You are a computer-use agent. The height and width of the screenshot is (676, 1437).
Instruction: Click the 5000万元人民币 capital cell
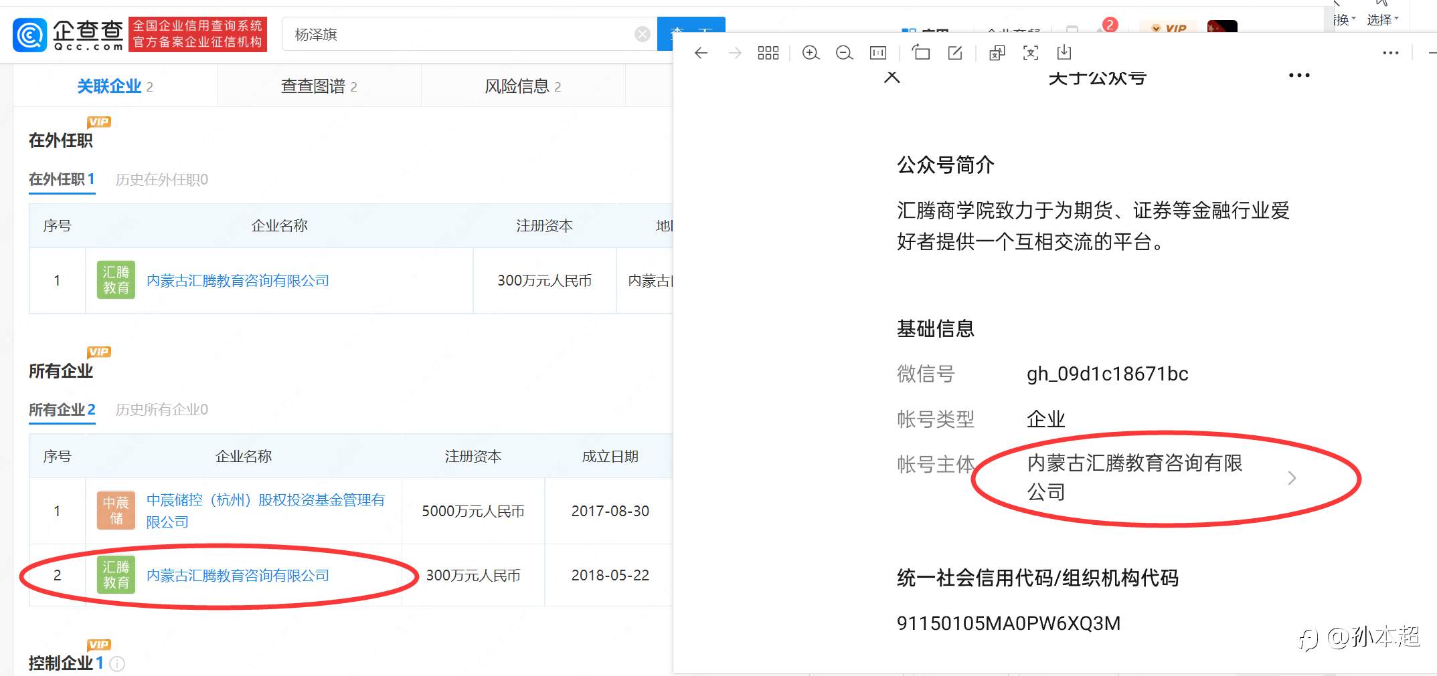click(473, 511)
